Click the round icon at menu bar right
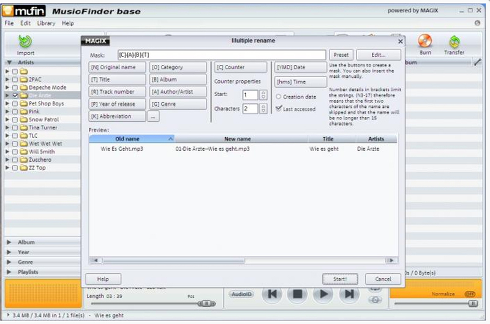The height and width of the screenshot is (324, 490). point(477,23)
